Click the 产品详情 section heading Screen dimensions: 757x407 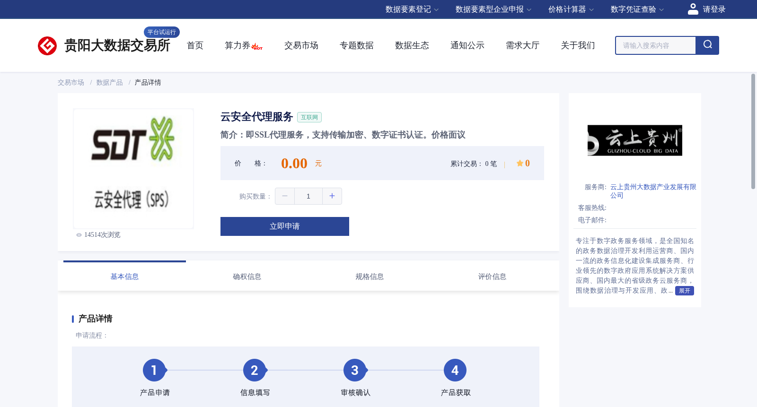[x=95, y=319]
